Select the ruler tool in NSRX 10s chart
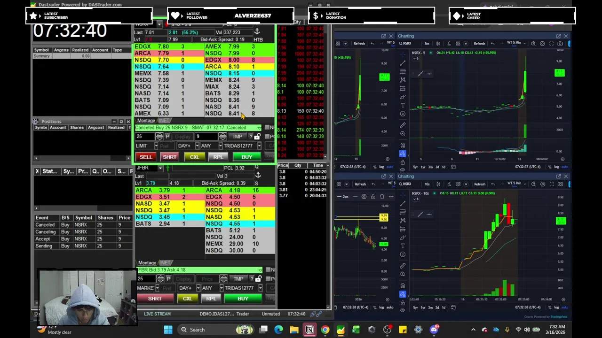 pyautogui.click(x=403, y=266)
